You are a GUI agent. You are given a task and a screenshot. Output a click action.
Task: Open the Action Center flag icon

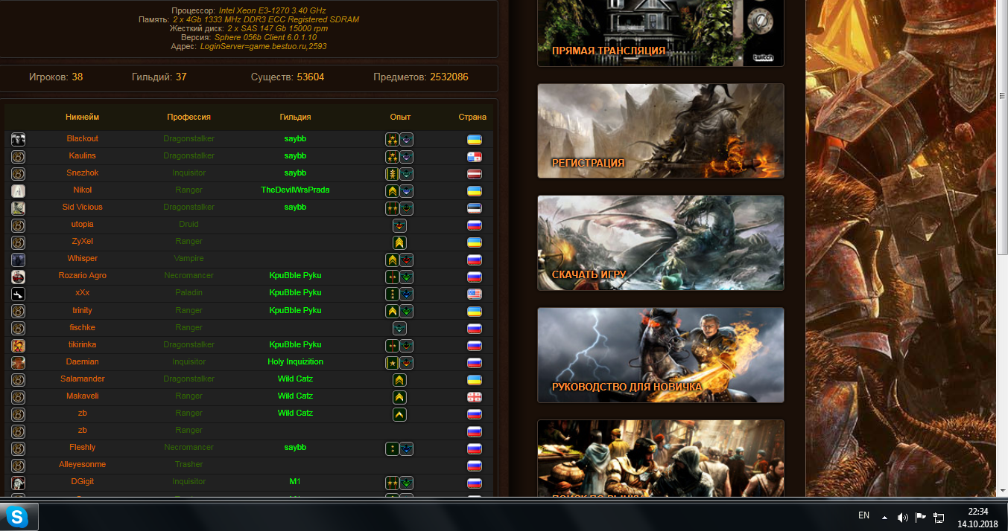tap(921, 517)
